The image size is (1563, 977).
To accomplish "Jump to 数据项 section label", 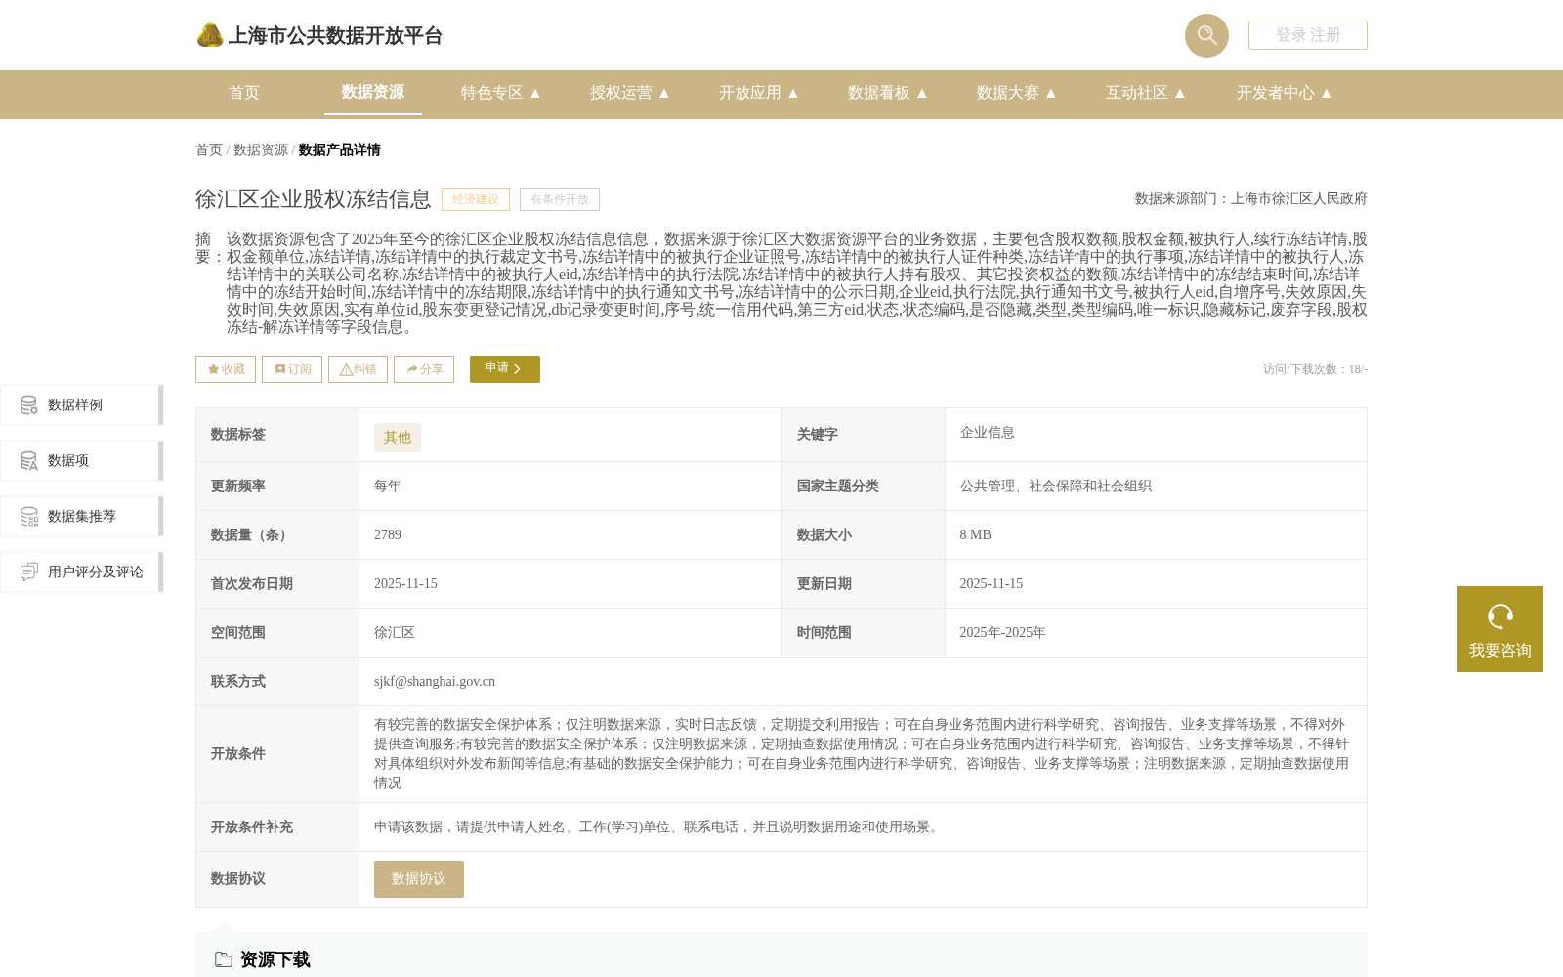I will 68,461.
